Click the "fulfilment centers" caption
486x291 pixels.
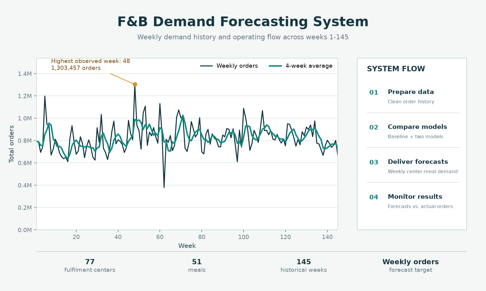[90, 270]
